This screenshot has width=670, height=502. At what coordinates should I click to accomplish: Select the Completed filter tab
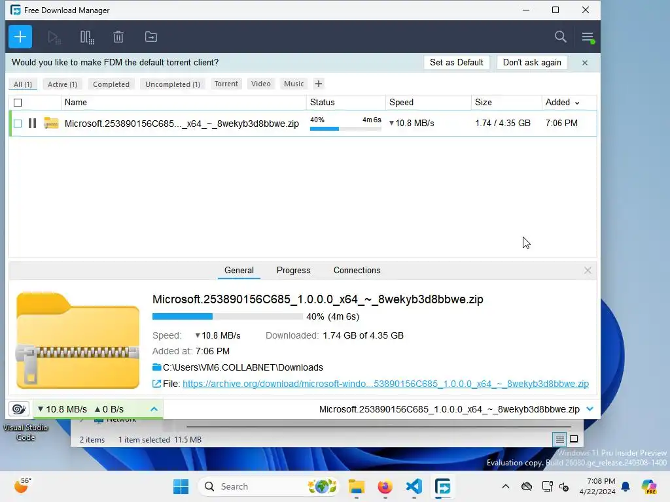[x=111, y=84]
